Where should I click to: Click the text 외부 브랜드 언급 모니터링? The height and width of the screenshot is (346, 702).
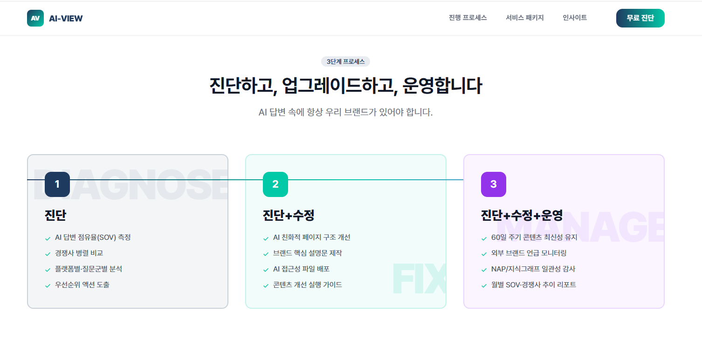pos(529,253)
